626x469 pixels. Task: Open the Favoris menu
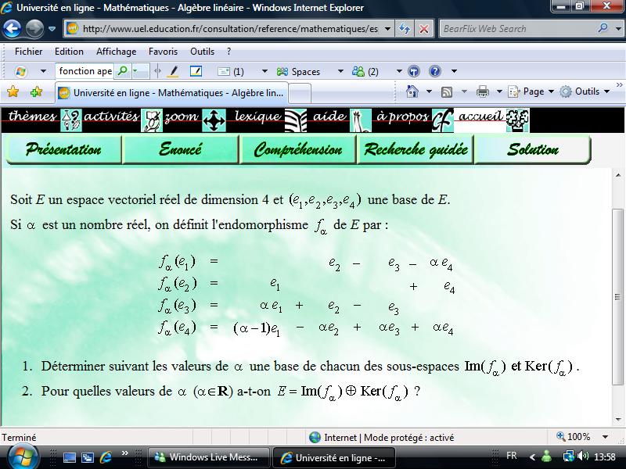click(163, 52)
